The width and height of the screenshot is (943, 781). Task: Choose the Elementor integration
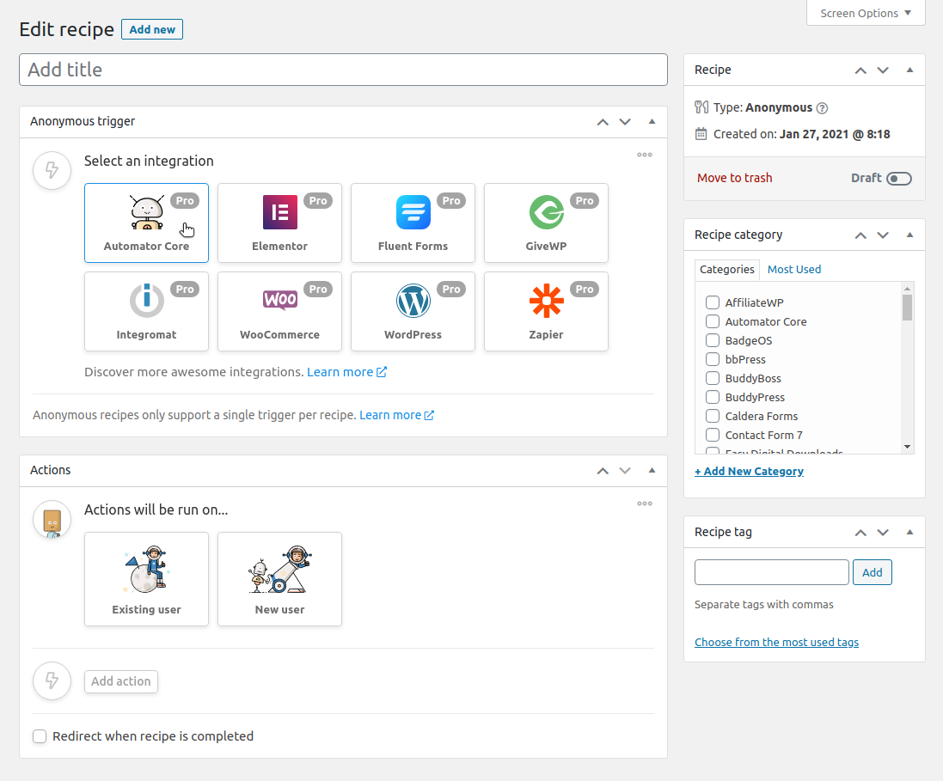click(279, 223)
